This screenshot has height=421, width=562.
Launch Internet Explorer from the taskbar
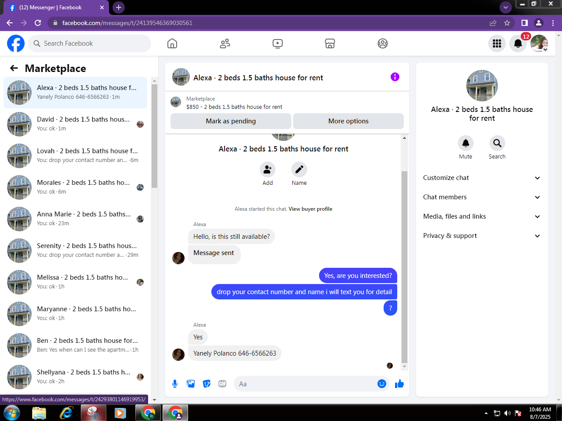coord(66,413)
